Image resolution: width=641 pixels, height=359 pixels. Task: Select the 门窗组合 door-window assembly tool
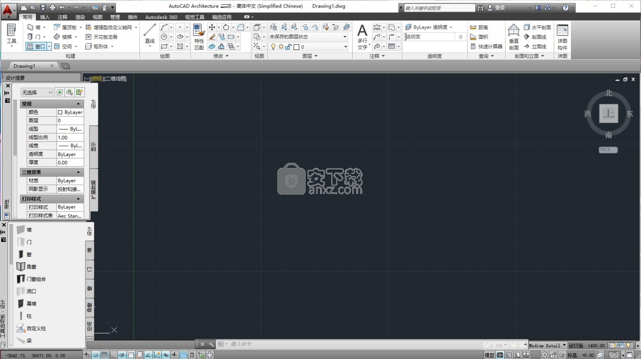[x=31, y=279]
